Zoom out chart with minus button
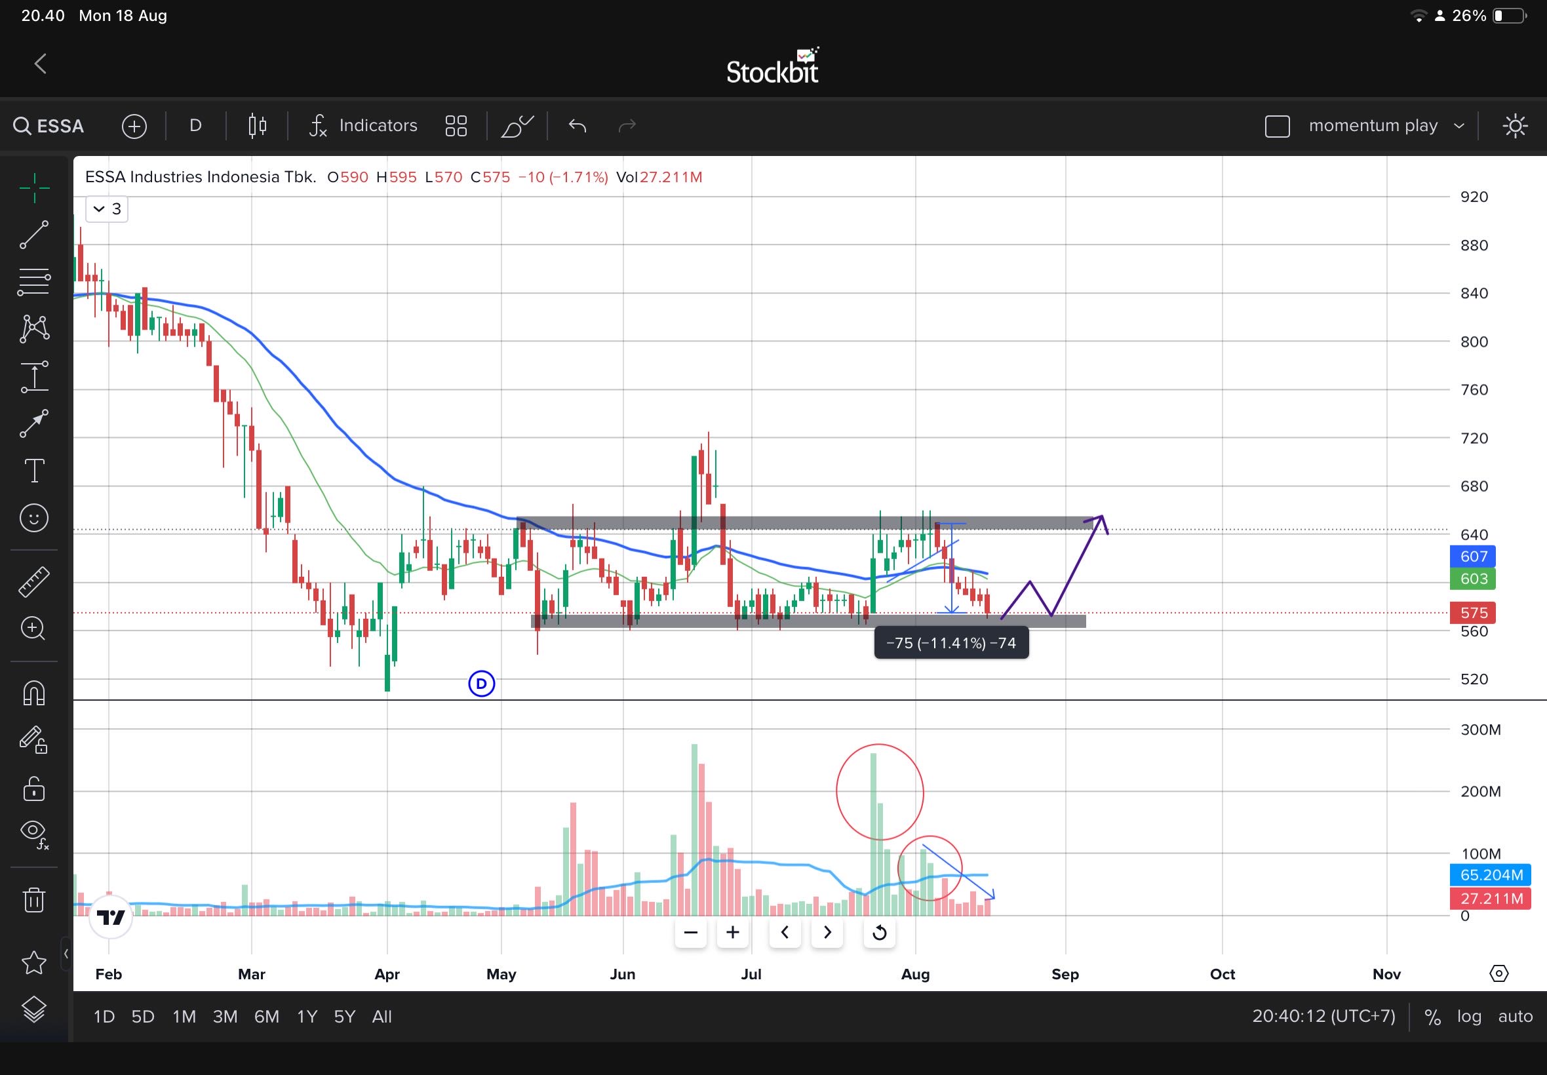1547x1075 pixels. point(690,933)
